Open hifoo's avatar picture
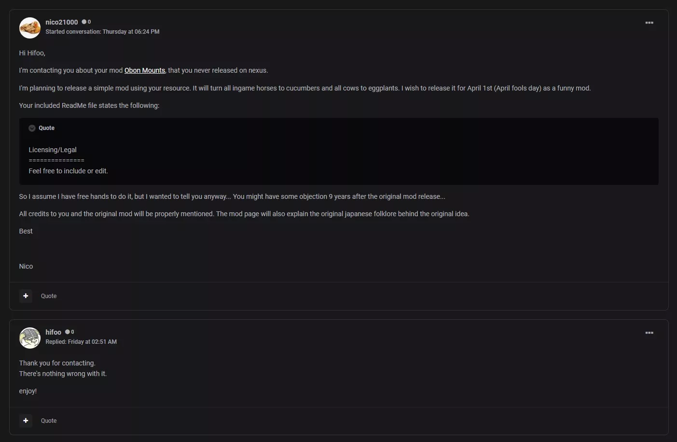This screenshot has width=677, height=442. pyautogui.click(x=29, y=338)
